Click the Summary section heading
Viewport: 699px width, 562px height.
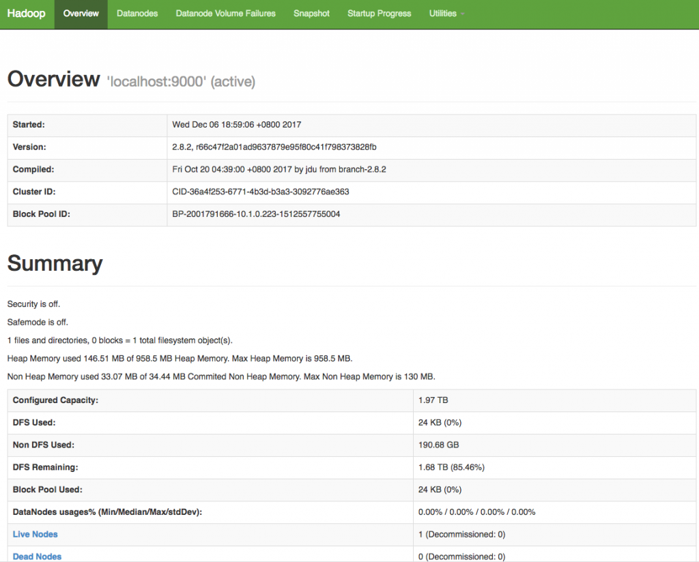55,263
